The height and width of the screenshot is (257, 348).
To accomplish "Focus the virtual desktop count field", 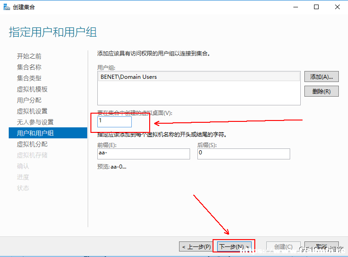I will click(114, 122).
